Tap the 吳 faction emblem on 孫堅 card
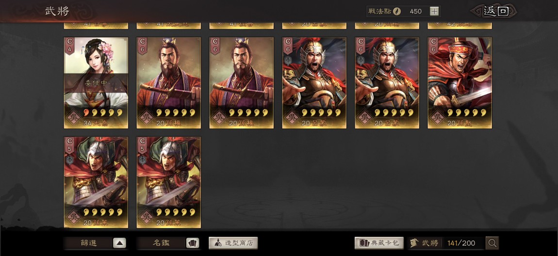 point(437,117)
